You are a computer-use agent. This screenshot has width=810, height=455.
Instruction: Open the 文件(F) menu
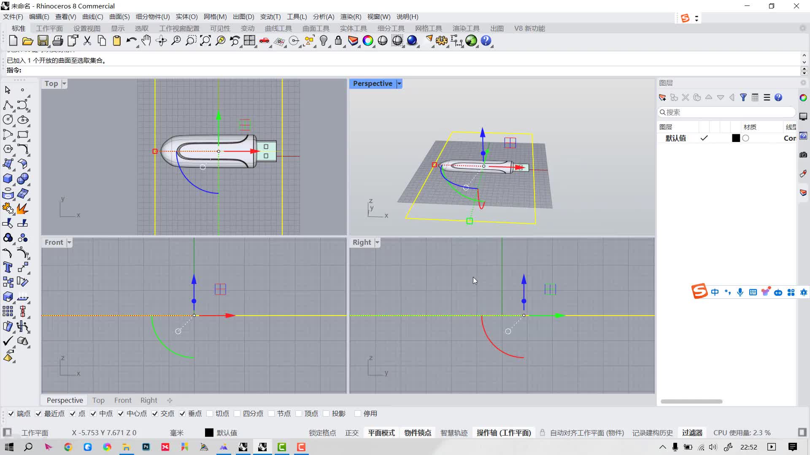tap(13, 16)
